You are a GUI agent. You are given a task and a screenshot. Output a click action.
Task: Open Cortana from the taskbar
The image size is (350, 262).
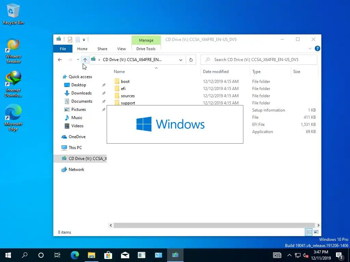[x=41, y=255]
